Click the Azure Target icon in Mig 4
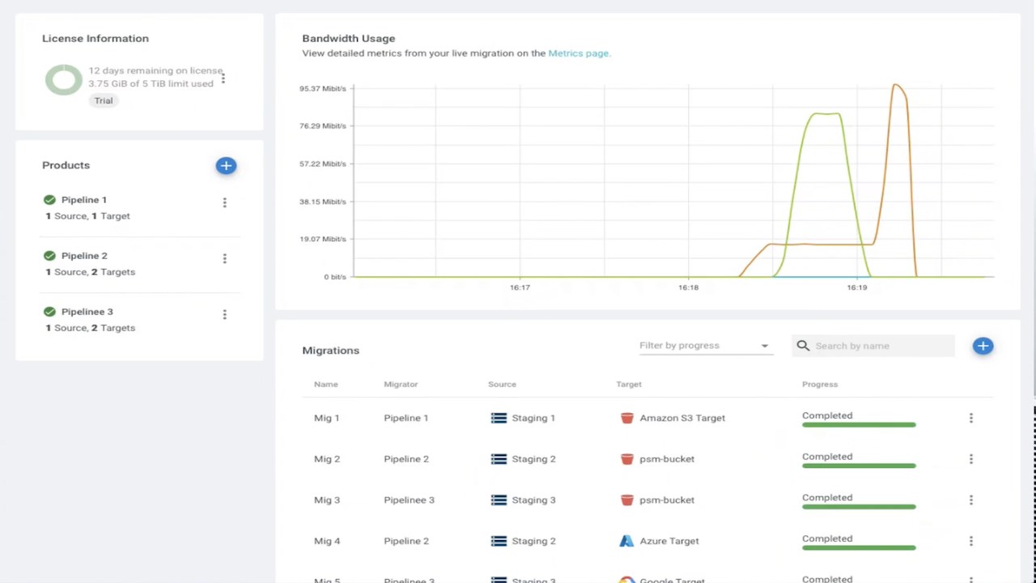1036x583 pixels. tap(626, 541)
